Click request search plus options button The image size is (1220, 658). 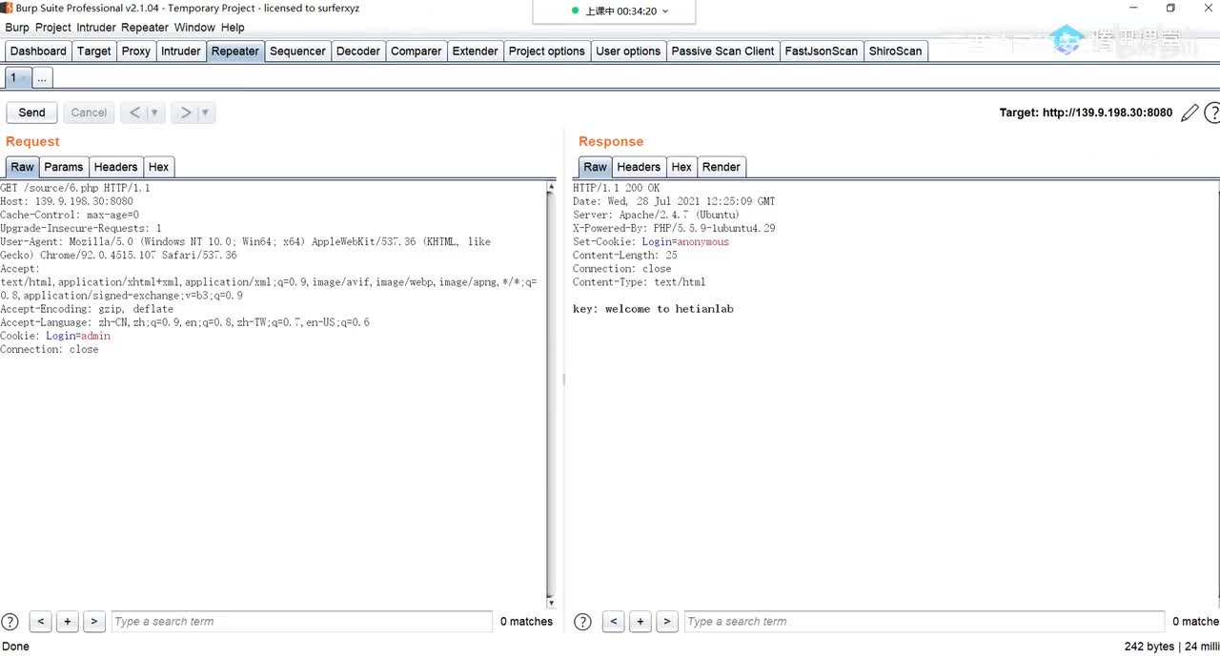[67, 622]
